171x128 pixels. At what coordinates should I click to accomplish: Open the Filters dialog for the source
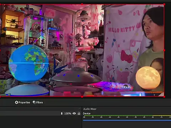(x=38, y=102)
